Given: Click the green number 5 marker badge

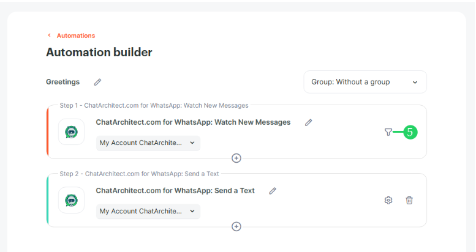Looking at the screenshot, I should (x=410, y=132).
